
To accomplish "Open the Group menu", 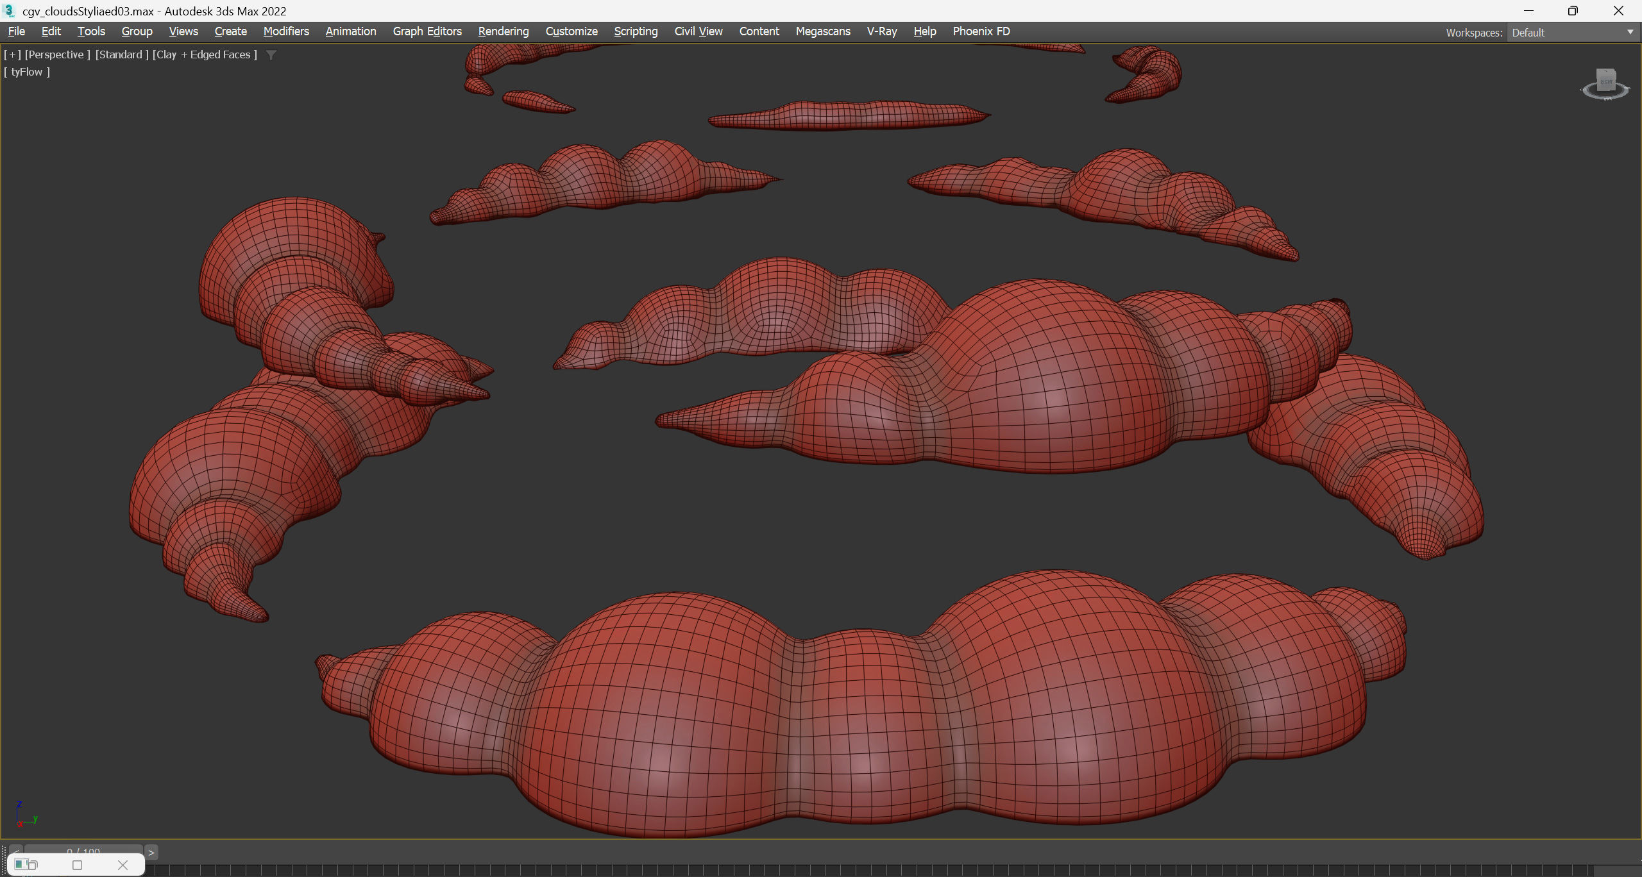I will [x=137, y=31].
